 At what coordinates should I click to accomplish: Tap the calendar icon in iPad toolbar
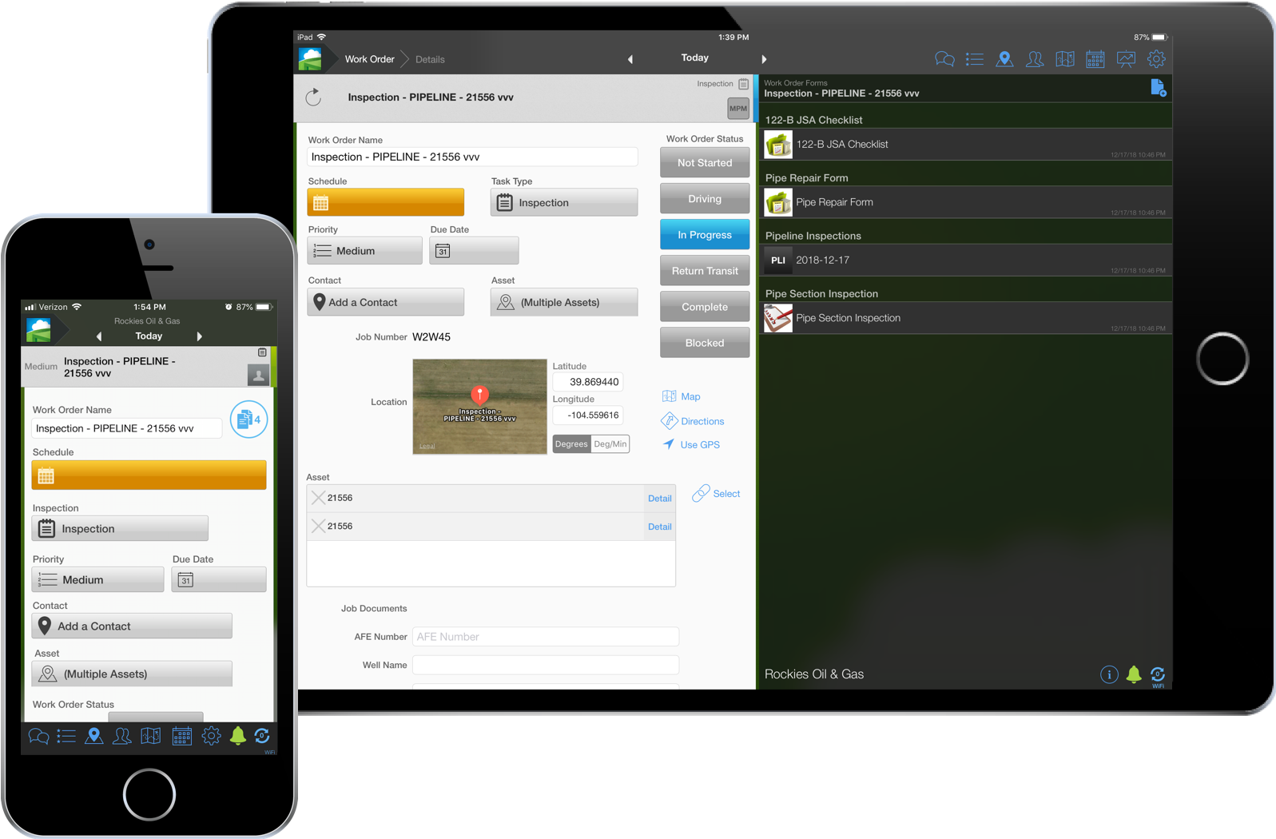(1095, 59)
